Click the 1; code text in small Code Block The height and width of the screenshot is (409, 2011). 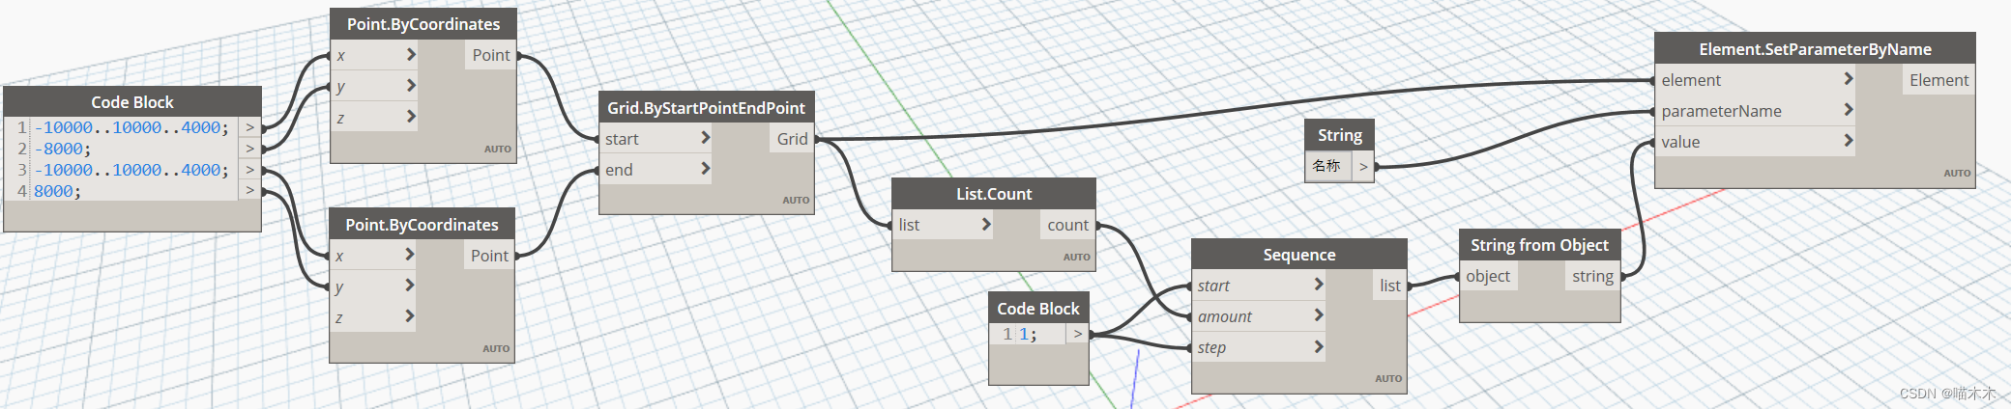1028,334
